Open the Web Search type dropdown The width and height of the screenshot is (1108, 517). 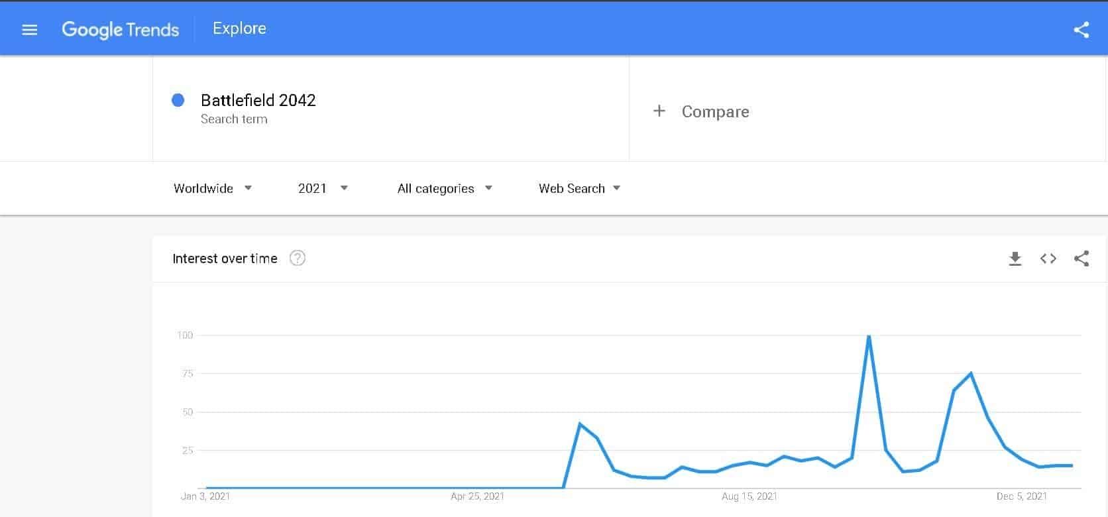pyautogui.click(x=579, y=188)
